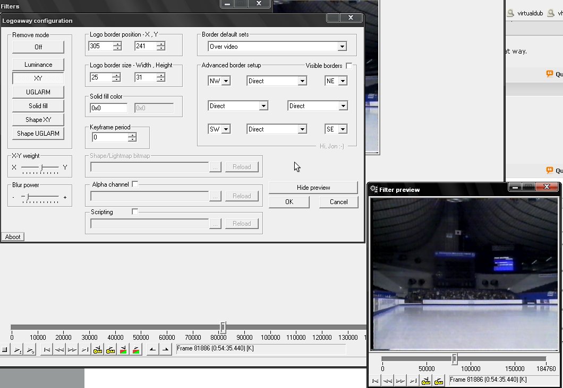Screen dimensions: 563x388
Task: Increase Logo border width value
Action: coord(116,75)
